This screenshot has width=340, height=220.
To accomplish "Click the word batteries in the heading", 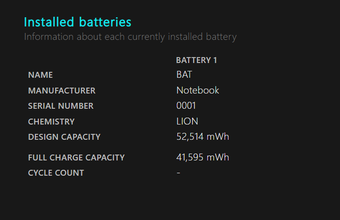I will click(105, 22).
